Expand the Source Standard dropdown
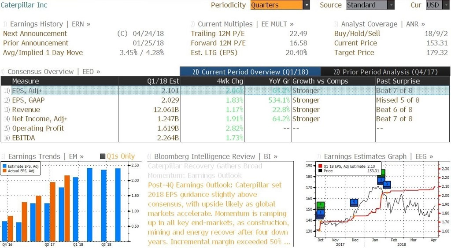Viewport: 451px width, 248px height. (391, 5)
